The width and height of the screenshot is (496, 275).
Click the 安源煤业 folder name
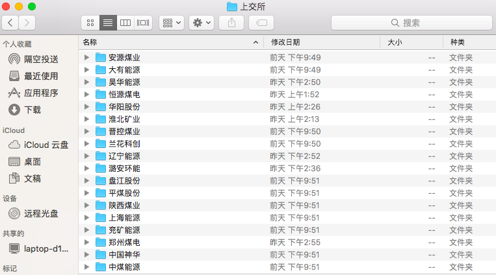pyautogui.click(x=124, y=58)
